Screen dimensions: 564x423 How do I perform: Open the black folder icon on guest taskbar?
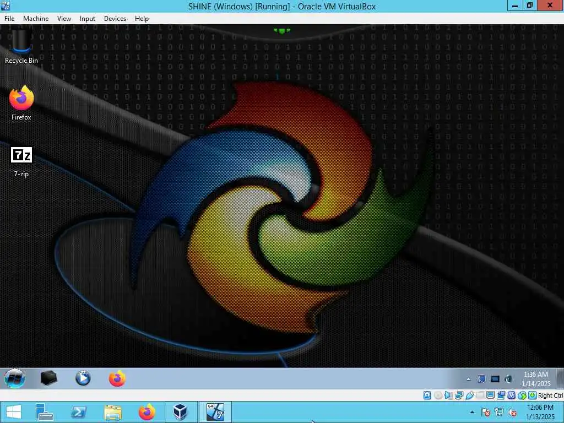[49, 378]
